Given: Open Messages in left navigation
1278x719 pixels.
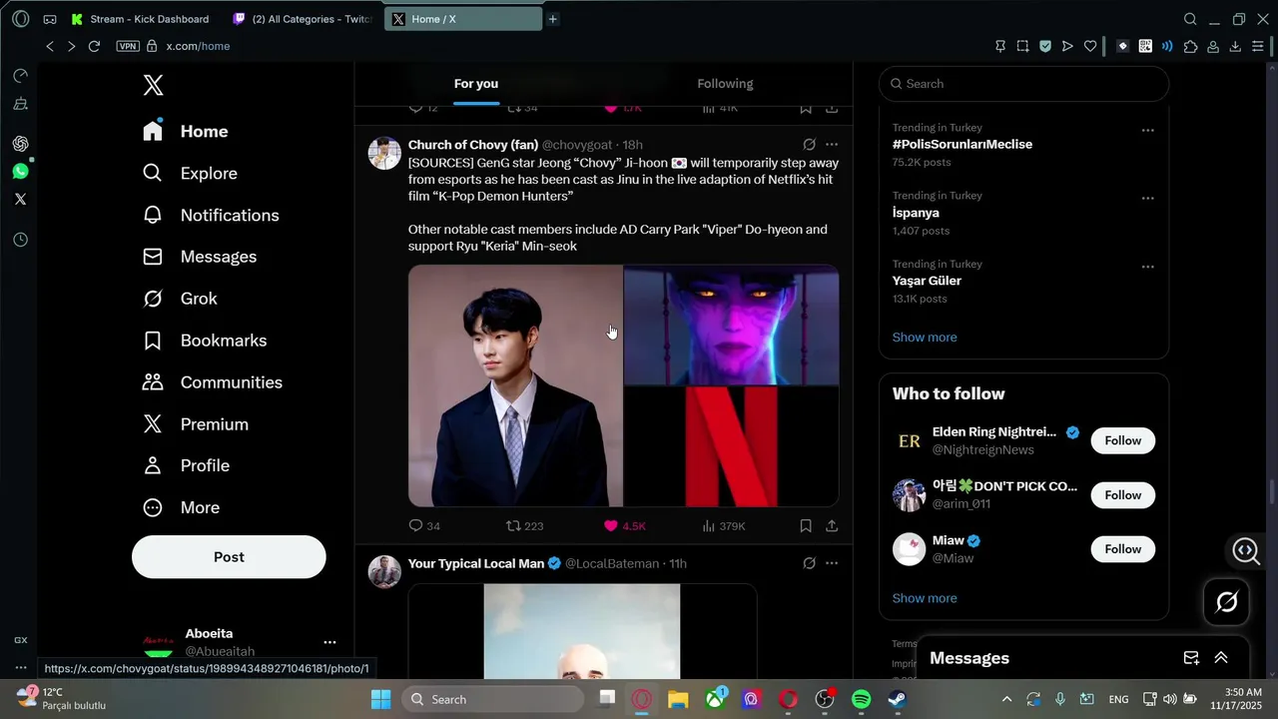Looking at the screenshot, I should pos(200,257).
